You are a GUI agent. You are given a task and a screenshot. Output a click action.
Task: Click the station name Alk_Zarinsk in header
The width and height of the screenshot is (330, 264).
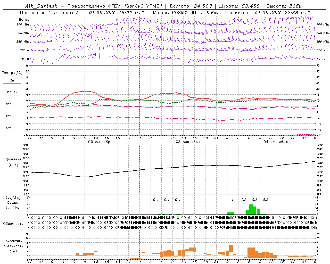[x=41, y=6]
